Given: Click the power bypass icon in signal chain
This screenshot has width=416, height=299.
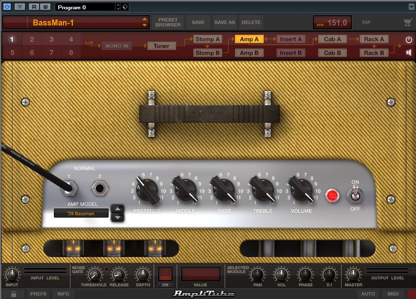Looking at the screenshot, I should (409, 39).
